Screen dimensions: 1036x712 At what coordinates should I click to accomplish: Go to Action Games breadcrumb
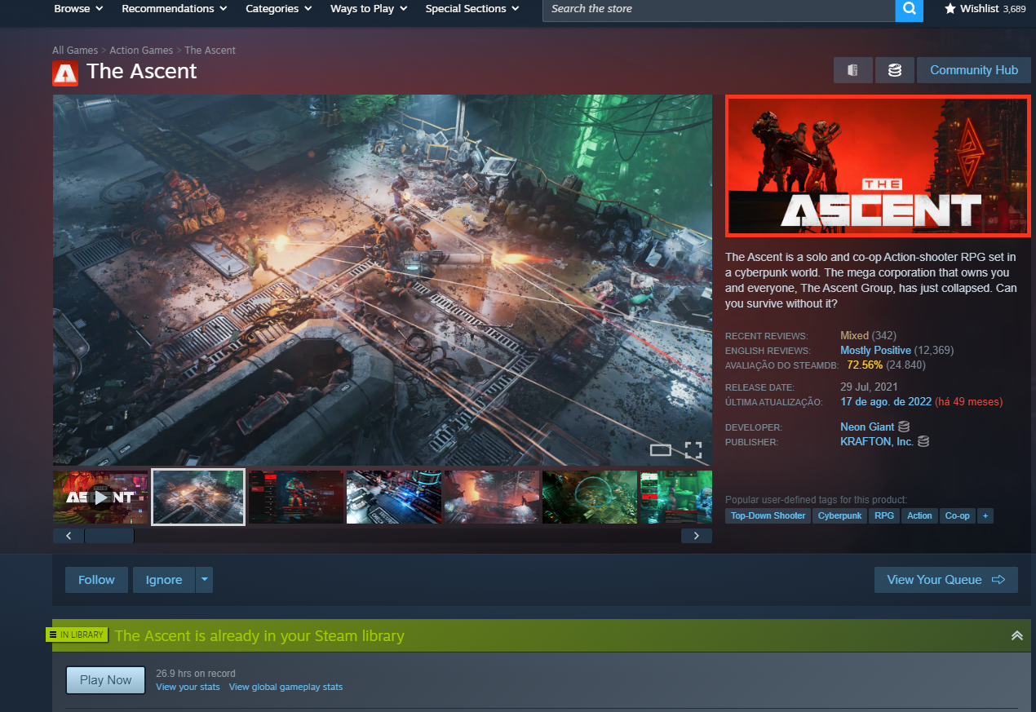tap(141, 51)
